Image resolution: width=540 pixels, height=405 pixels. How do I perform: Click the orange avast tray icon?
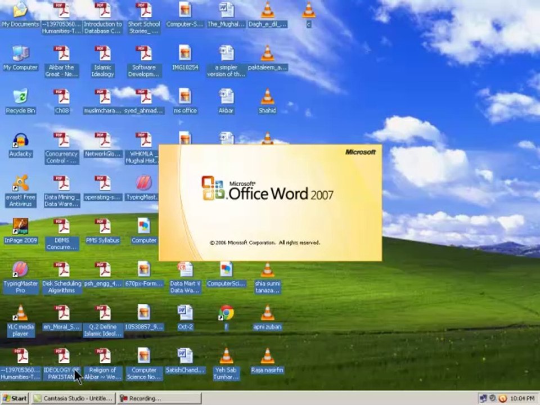click(x=503, y=399)
